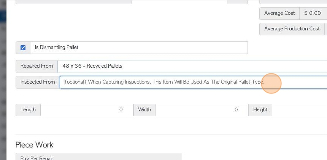Click the Height label
Viewport: 327px width, 160px height.
coord(260,110)
